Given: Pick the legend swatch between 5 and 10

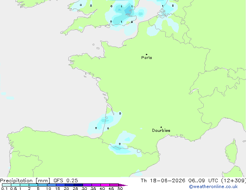Looking at the screenshot, I should tap(42, 185).
